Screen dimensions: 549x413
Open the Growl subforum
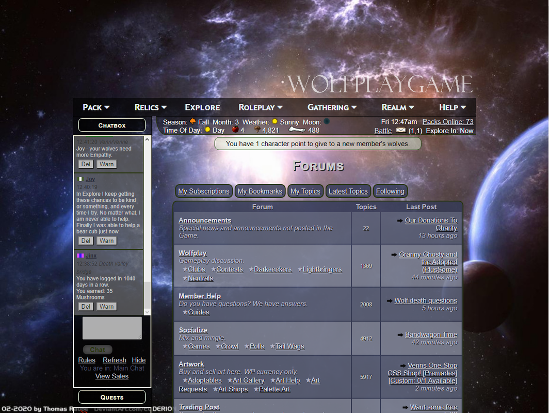230,346
